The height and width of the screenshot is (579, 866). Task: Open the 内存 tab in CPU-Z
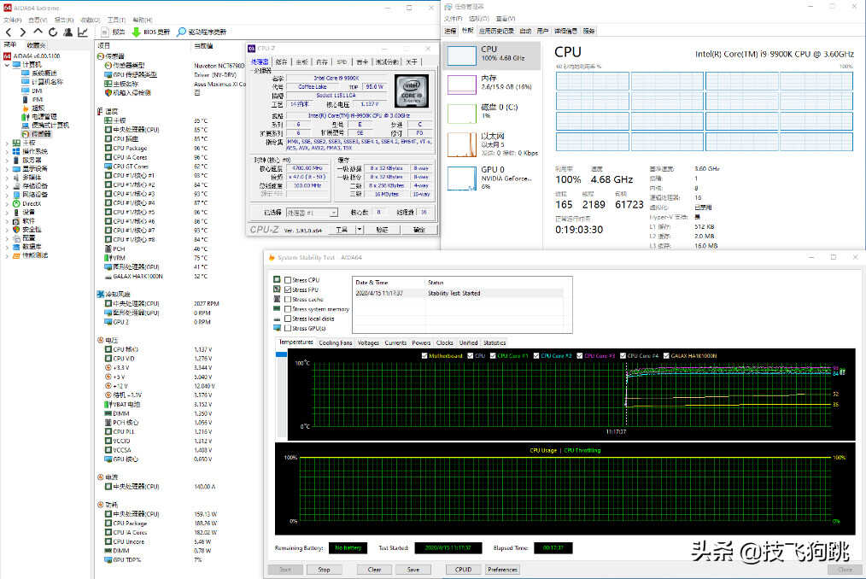coord(322,61)
